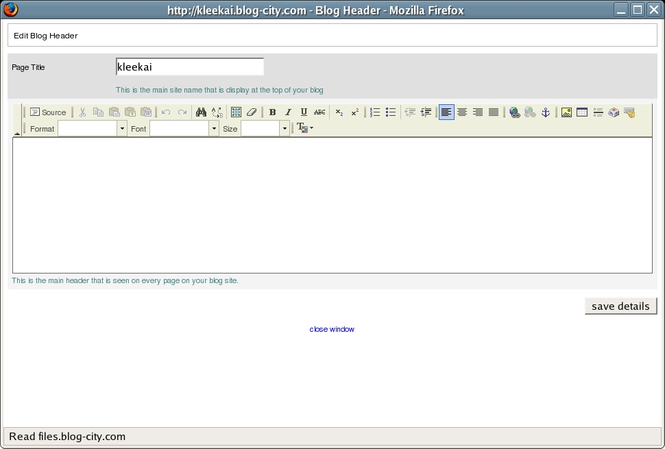
Task: Click the close window link
Action: (x=332, y=329)
